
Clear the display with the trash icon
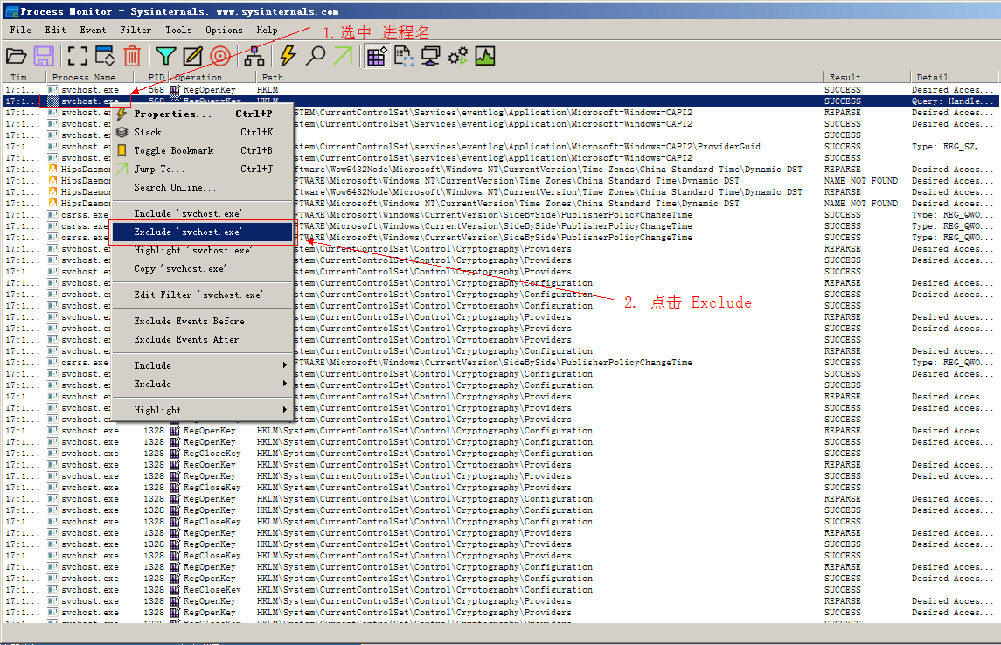[x=132, y=56]
